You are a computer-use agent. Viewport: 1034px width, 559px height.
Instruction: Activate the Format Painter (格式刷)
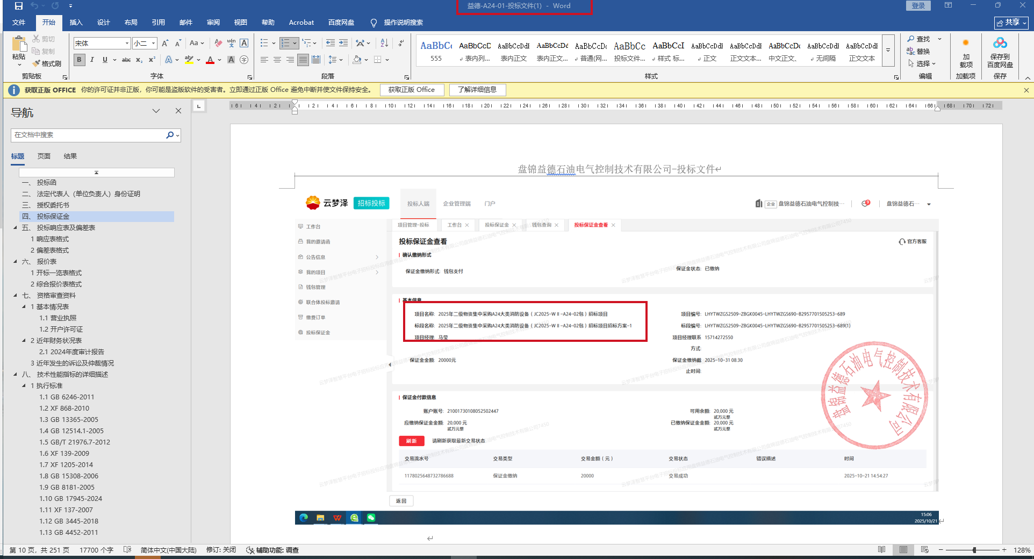pyautogui.click(x=47, y=63)
